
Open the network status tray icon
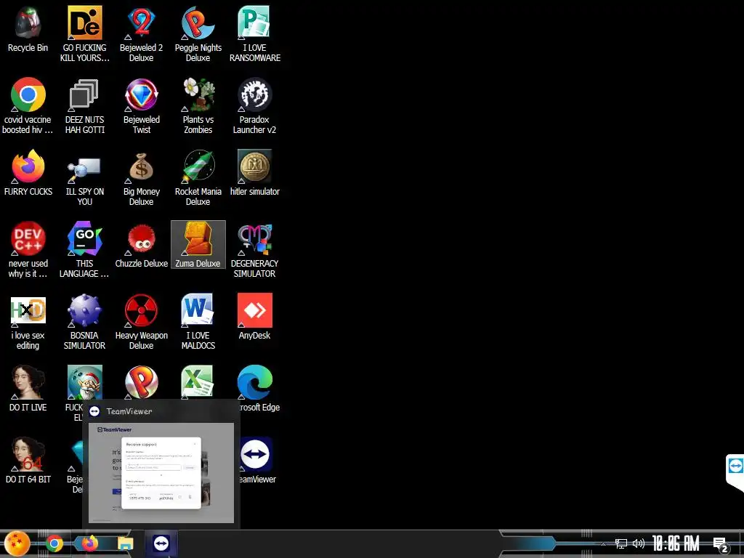pyautogui.click(x=620, y=543)
